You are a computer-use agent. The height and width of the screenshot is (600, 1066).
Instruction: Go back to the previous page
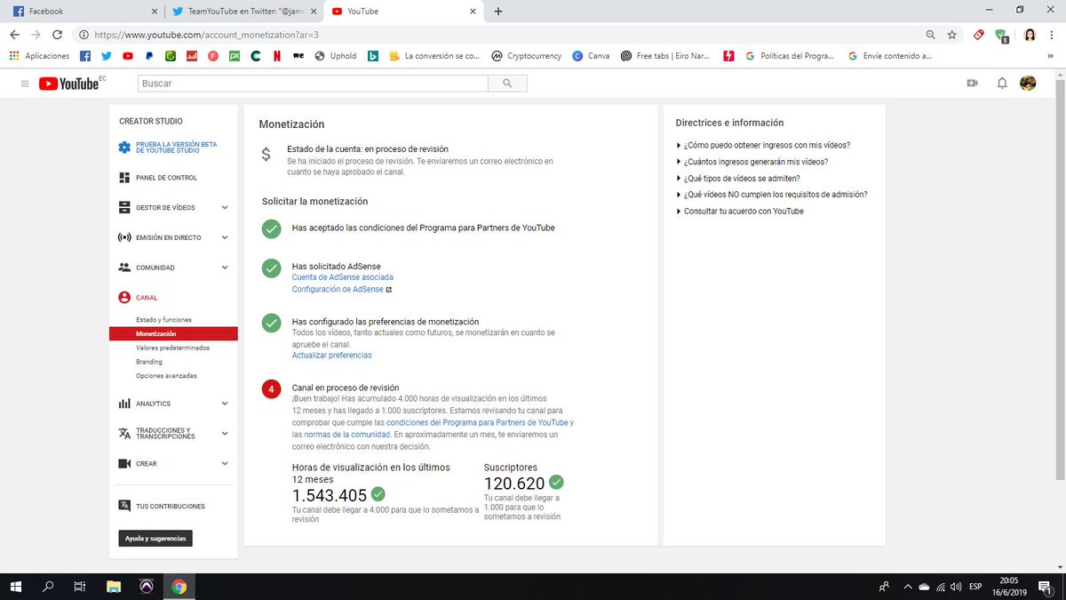pos(14,35)
